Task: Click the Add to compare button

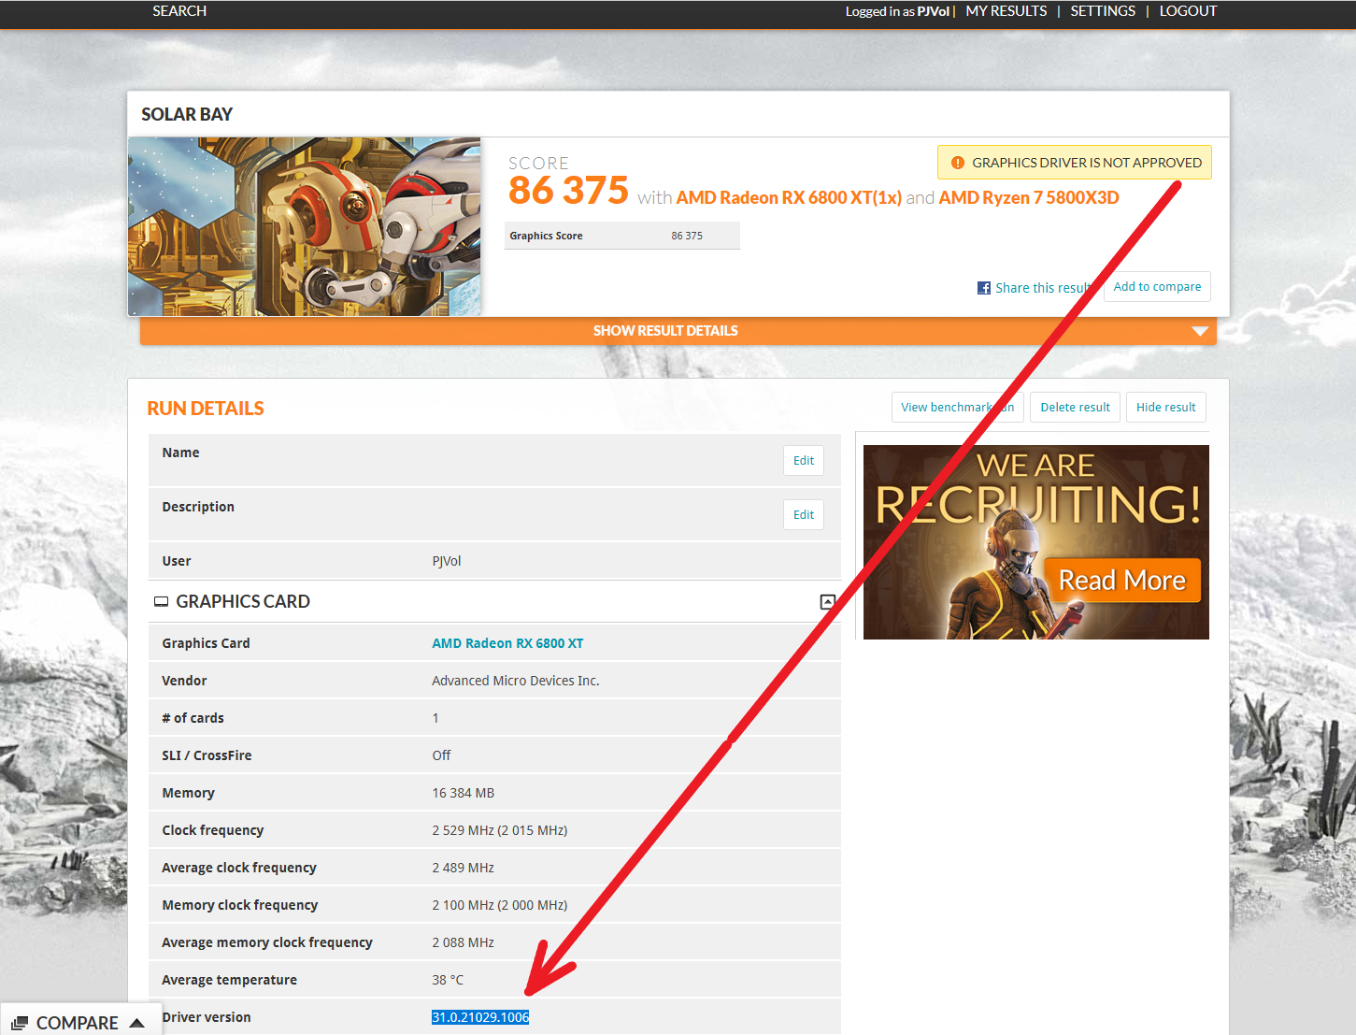Action: pyautogui.click(x=1157, y=287)
